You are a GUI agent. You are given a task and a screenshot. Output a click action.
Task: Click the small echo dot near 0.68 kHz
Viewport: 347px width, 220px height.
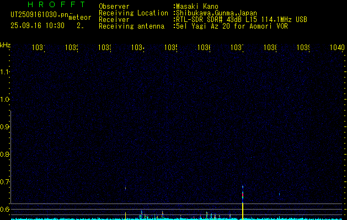[x=125, y=189]
